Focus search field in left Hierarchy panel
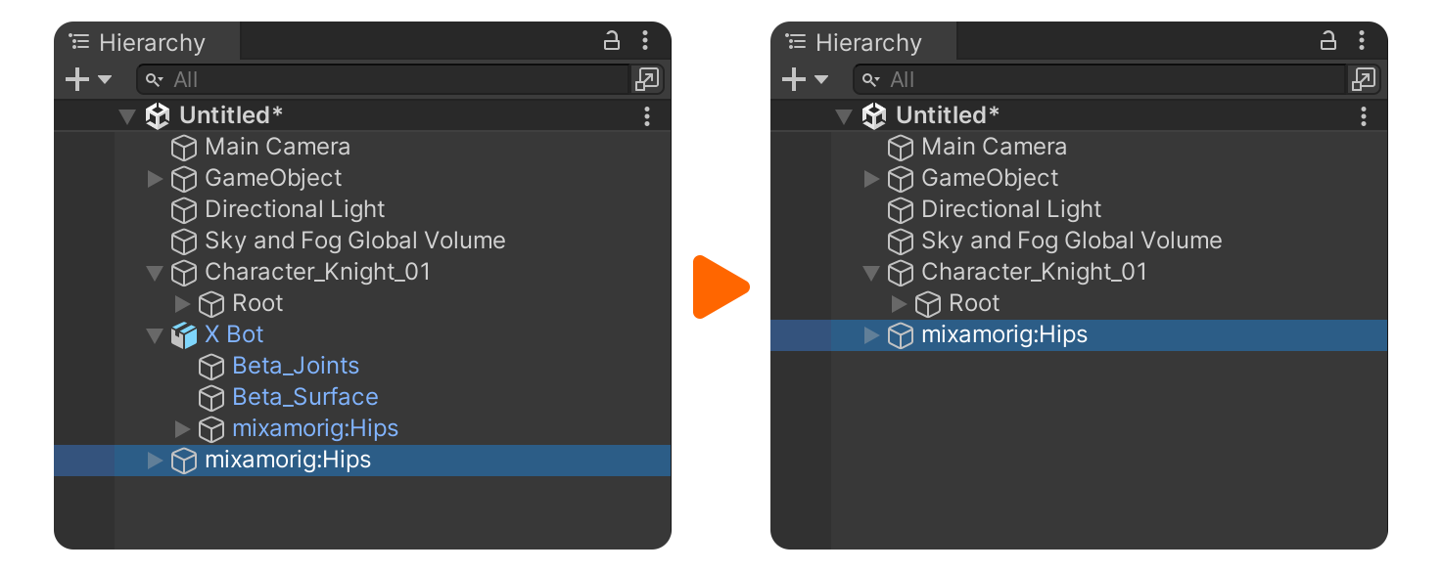This screenshot has height=572, width=1442. [x=383, y=79]
